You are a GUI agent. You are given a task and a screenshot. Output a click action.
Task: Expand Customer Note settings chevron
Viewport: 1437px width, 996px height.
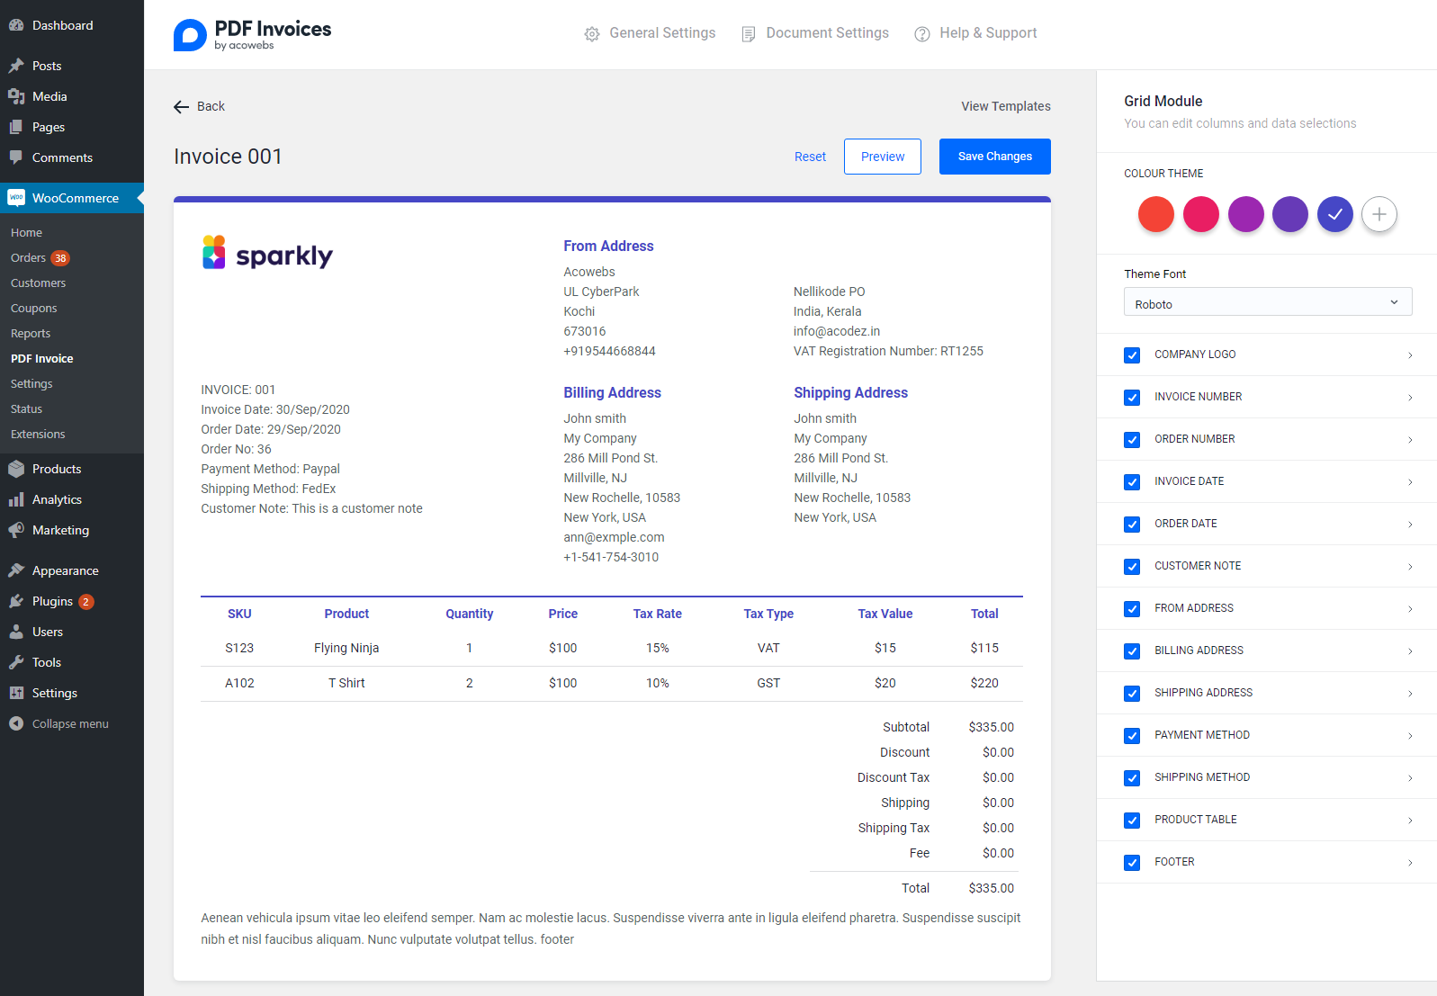1410,567
